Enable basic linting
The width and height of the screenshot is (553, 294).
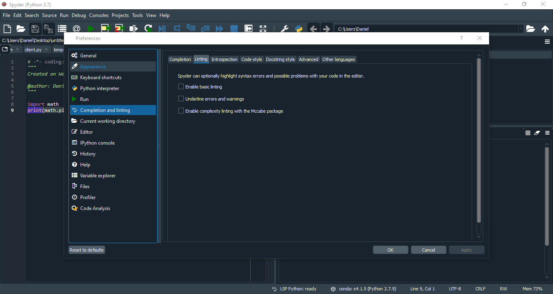coord(181,86)
